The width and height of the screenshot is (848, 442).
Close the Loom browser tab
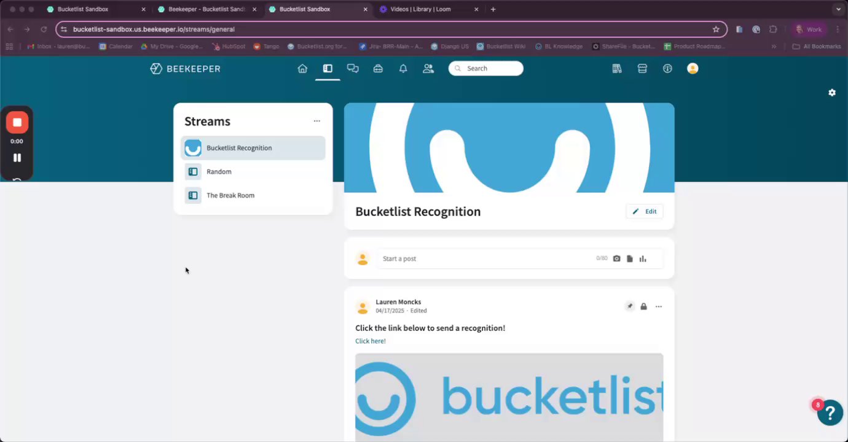pyautogui.click(x=476, y=9)
